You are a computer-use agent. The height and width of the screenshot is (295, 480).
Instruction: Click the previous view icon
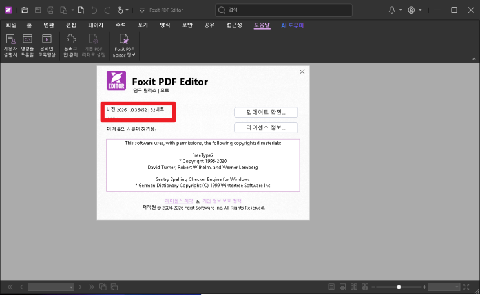103,287
